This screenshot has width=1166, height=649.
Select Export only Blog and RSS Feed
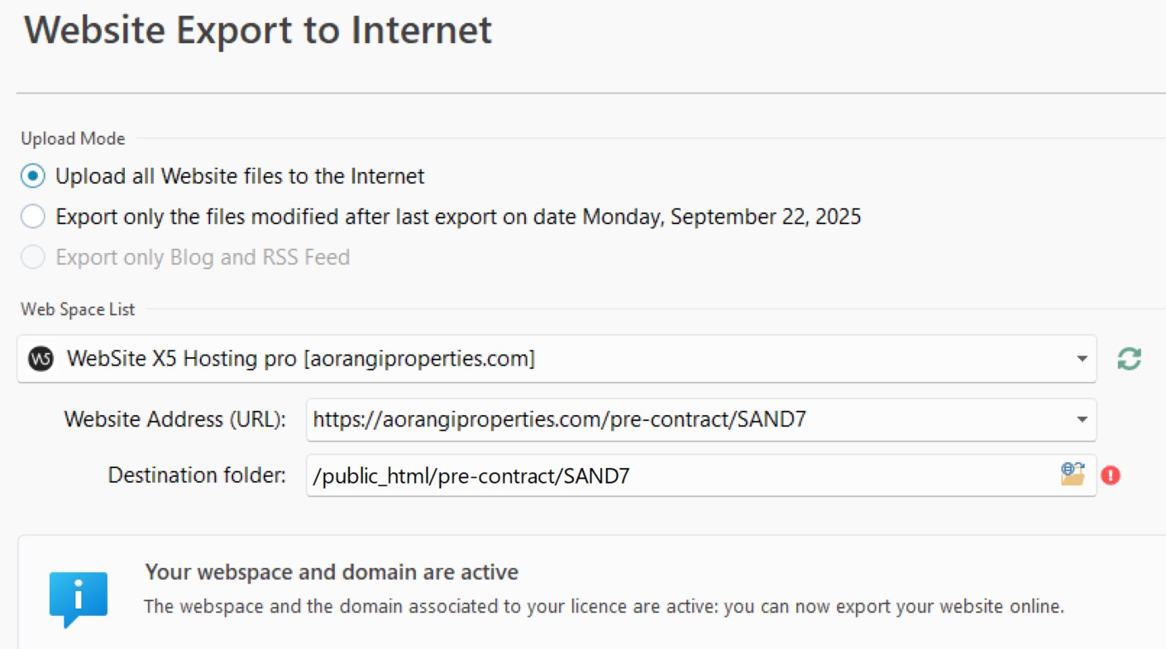tap(33, 257)
